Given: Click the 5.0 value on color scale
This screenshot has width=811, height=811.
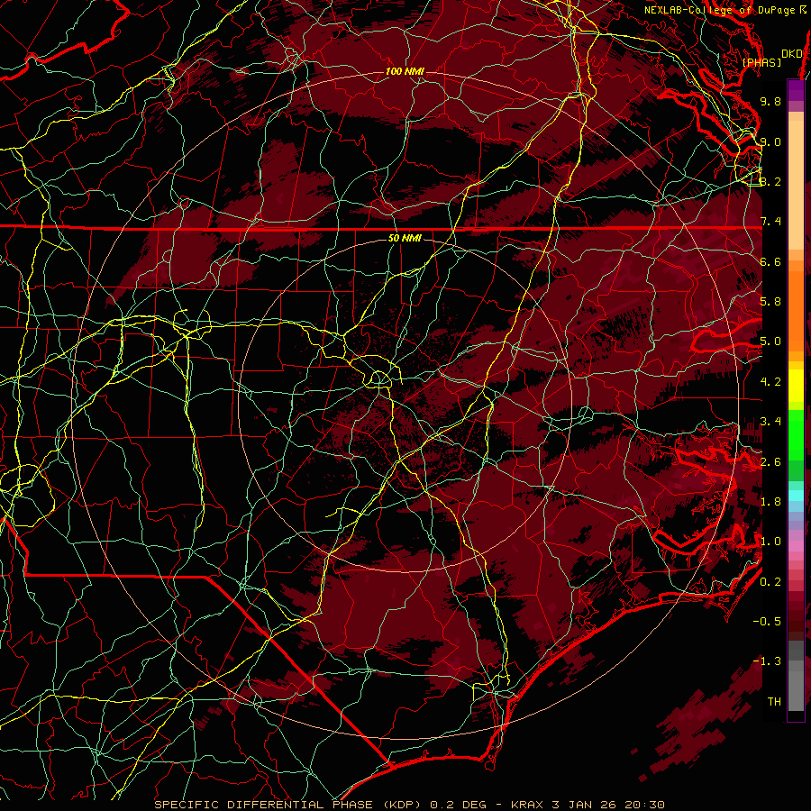Looking at the screenshot, I should tap(770, 342).
